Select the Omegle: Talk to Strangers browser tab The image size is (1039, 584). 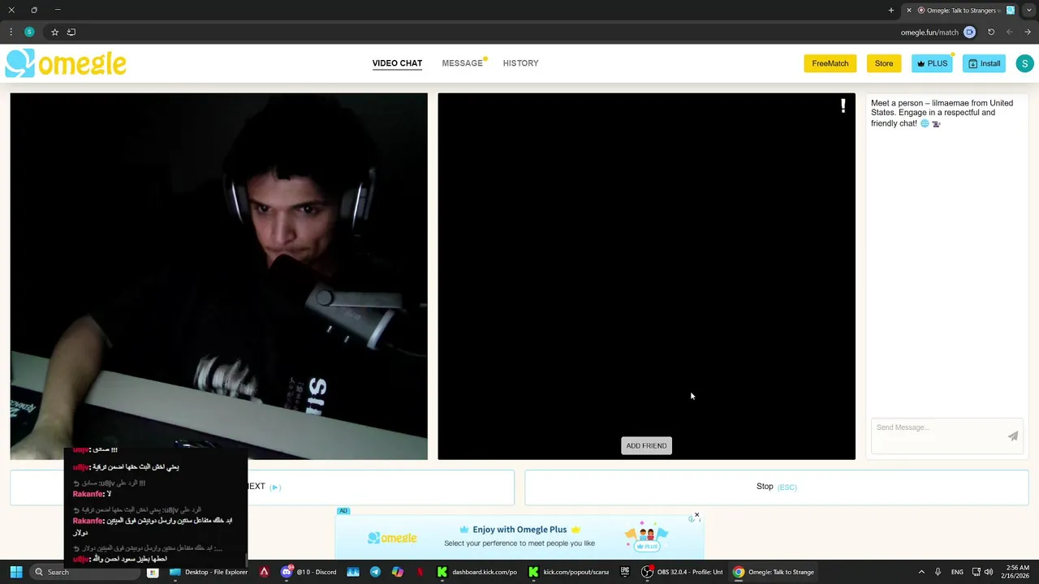[960, 11]
